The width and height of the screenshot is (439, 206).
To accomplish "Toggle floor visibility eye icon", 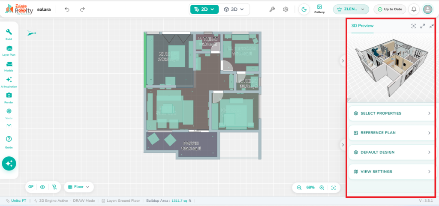I will pos(42,187).
